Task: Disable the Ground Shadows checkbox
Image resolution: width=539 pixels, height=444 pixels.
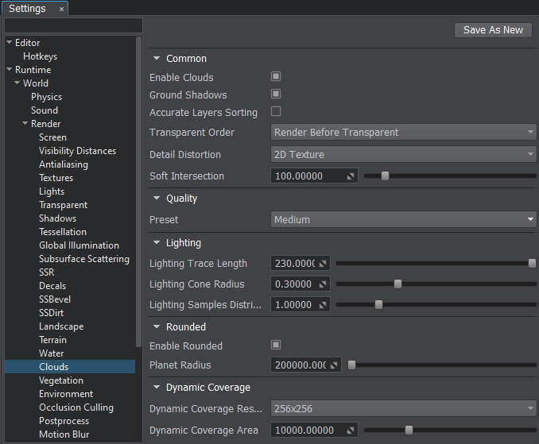Action: click(x=276, y=95)
